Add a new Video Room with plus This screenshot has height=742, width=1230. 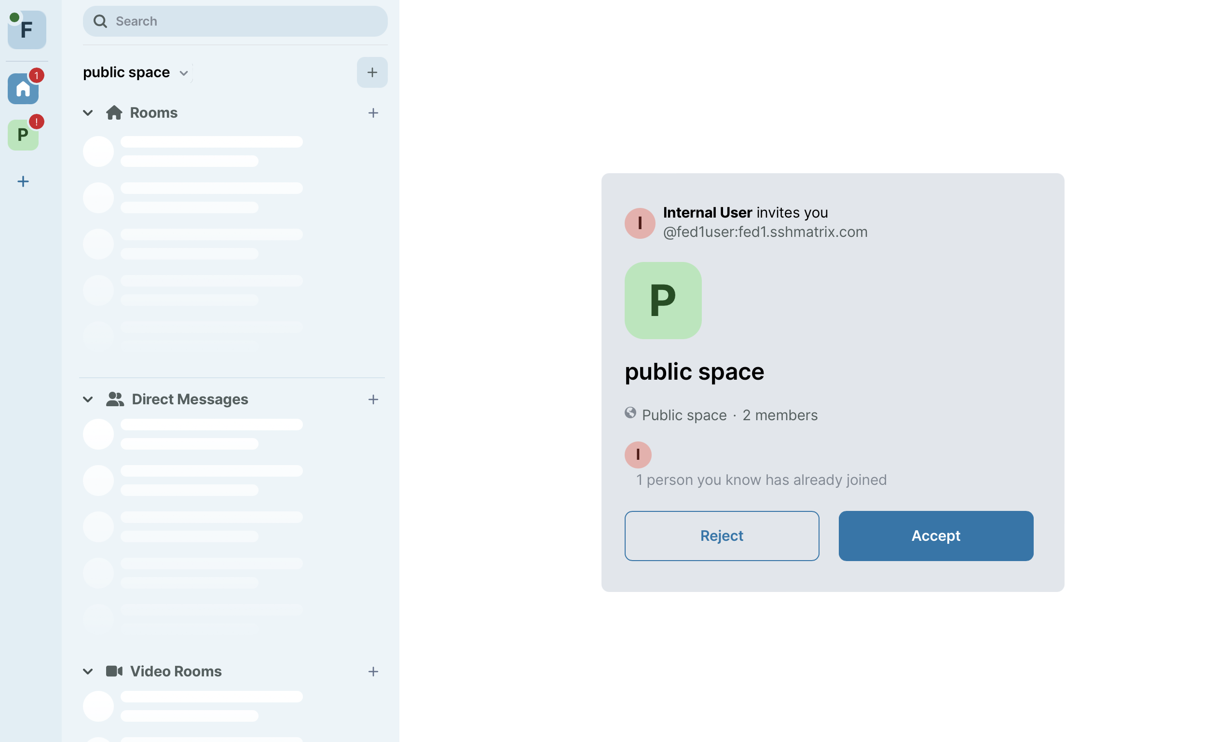(x=373, y=672)
